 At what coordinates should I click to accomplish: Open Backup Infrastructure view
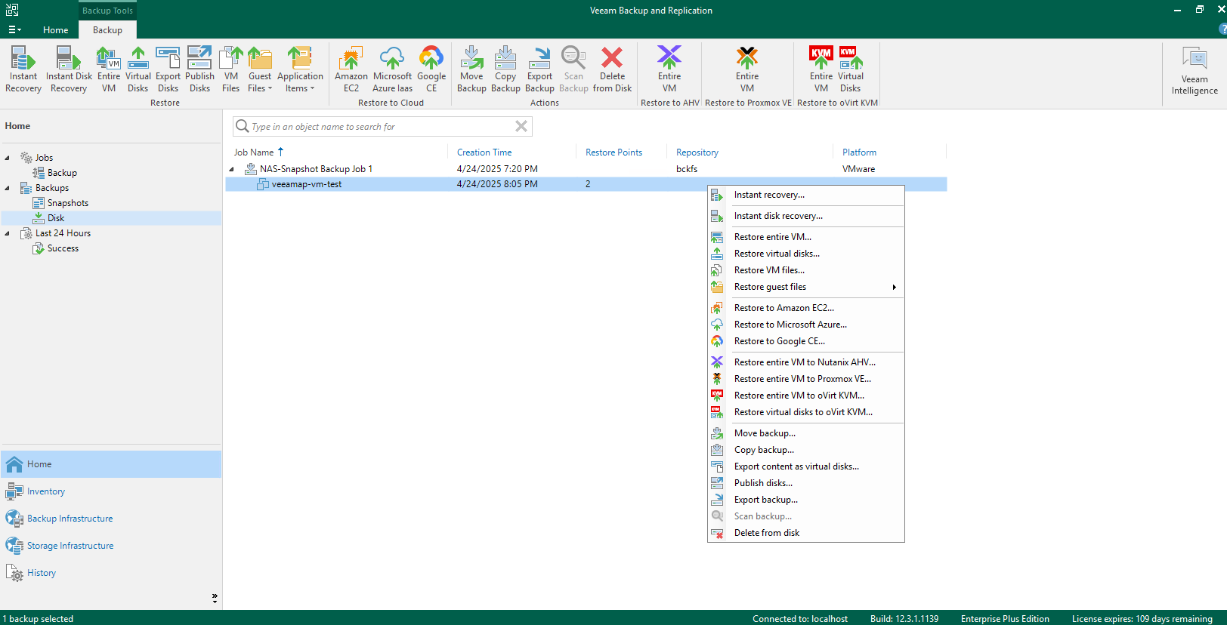click(111, 519)
